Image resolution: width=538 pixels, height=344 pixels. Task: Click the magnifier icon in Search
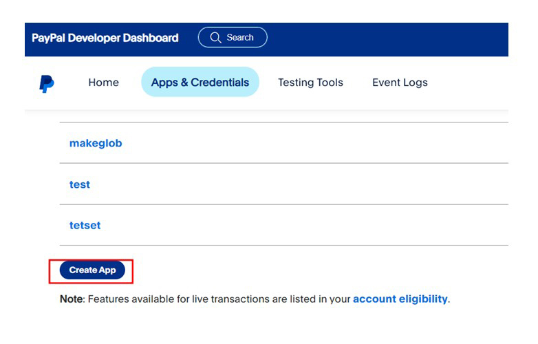pos(216,37)
